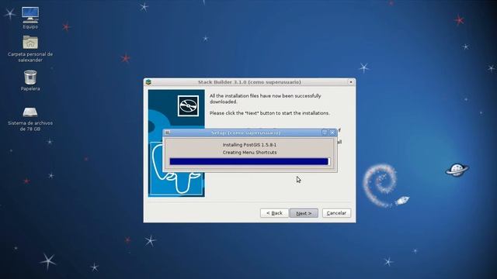Screen dimensions: 497x279
Task: Maximize the Setup progress dialog
Action: tap(325, 133)
